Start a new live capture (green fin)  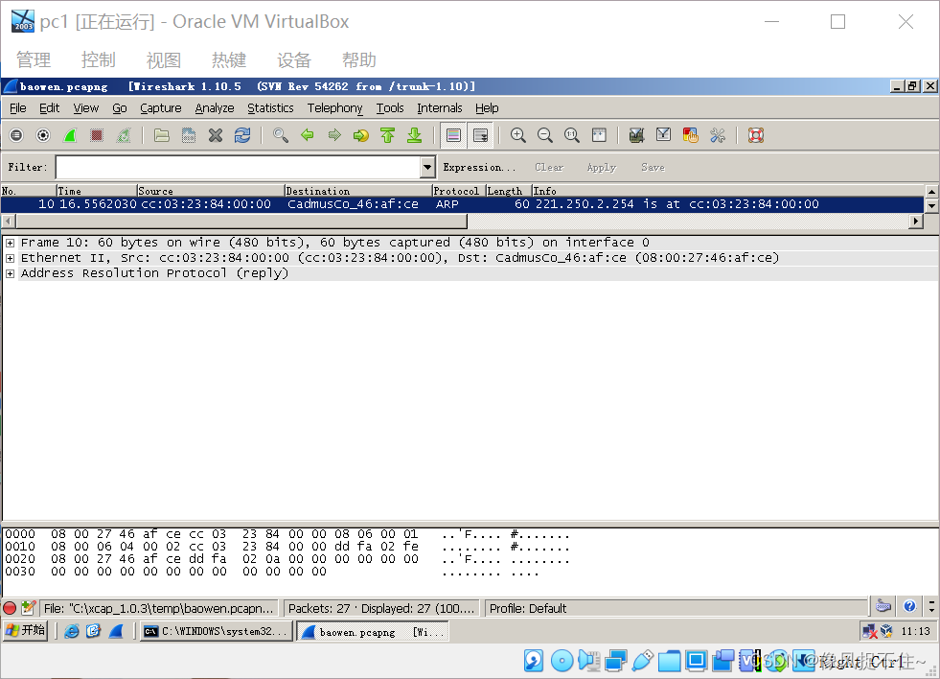70,135
